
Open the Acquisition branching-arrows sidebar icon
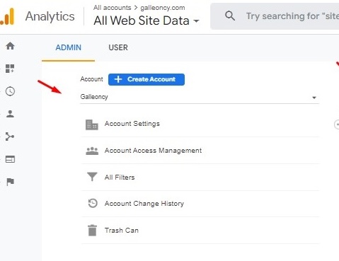tap(10, 137)
